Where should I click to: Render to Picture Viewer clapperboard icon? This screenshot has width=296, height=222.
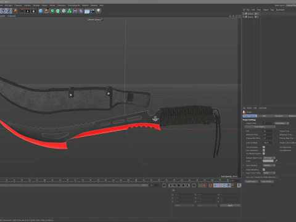(x=28, y=10)
